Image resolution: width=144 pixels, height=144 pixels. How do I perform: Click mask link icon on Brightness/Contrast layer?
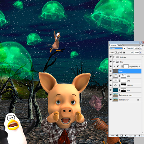122,66
